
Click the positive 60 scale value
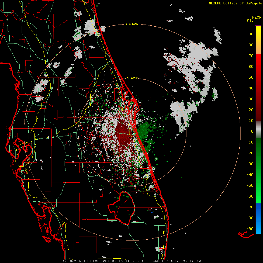pos(251,67)
